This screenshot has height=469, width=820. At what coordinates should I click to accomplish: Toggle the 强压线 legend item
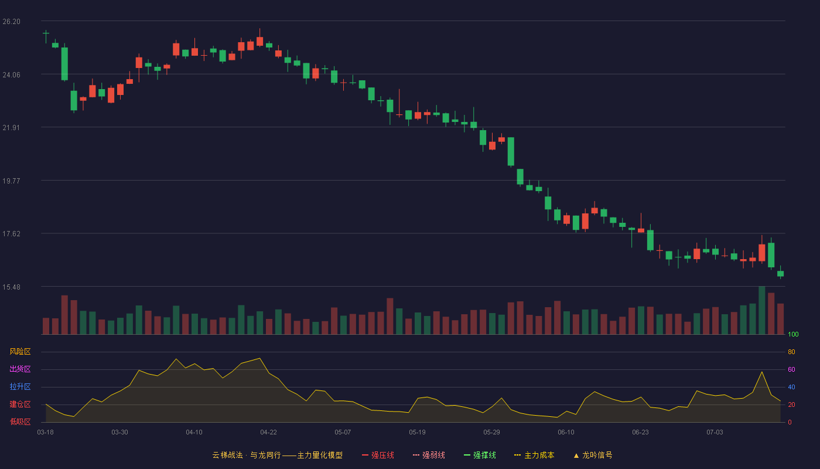pyautogui.click(x=378, y=455)
